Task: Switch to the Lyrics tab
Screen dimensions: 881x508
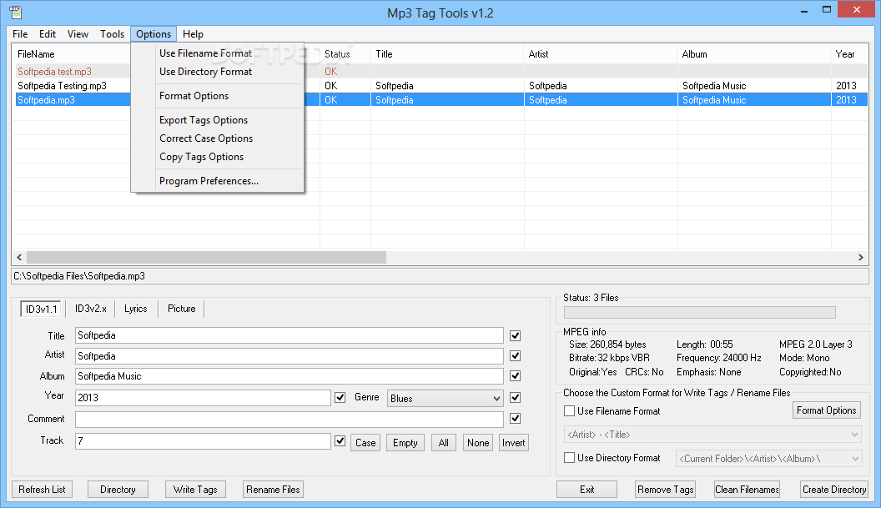Action: (x=136, y=309)
